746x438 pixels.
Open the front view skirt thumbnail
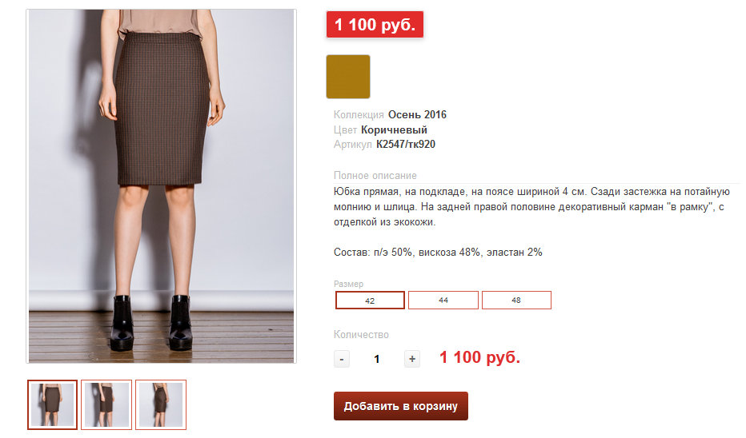pos(52,404)
